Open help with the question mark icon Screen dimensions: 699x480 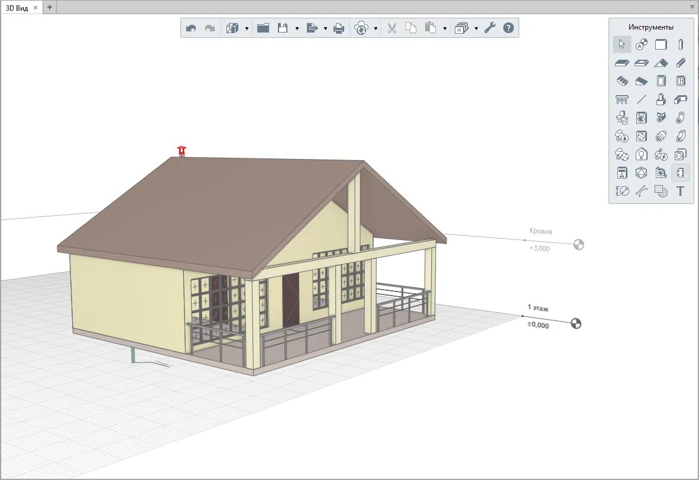tap(508, 28)
